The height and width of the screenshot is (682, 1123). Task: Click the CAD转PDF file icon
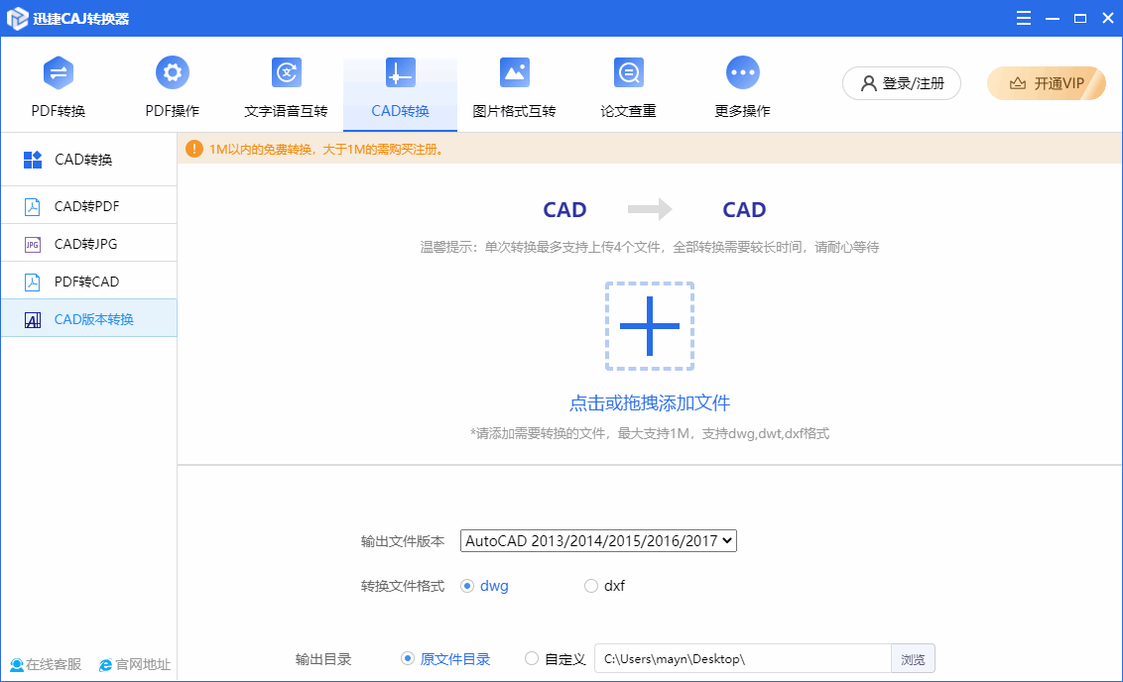click(32, 206)
